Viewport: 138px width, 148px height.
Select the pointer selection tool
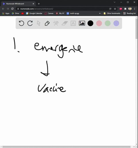click(x=39, y=23)
